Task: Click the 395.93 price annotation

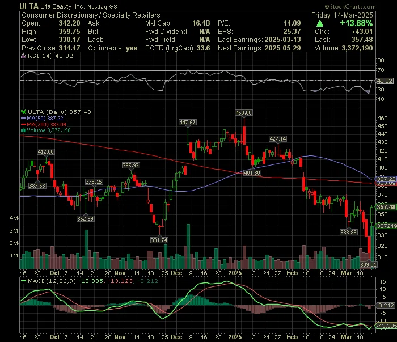Action: (x=130, y=165)
